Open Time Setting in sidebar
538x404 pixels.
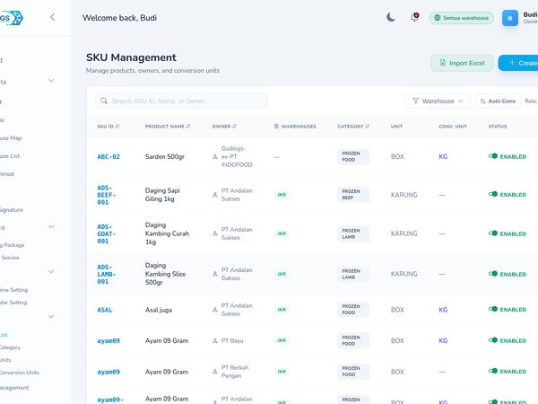[13, 290]
